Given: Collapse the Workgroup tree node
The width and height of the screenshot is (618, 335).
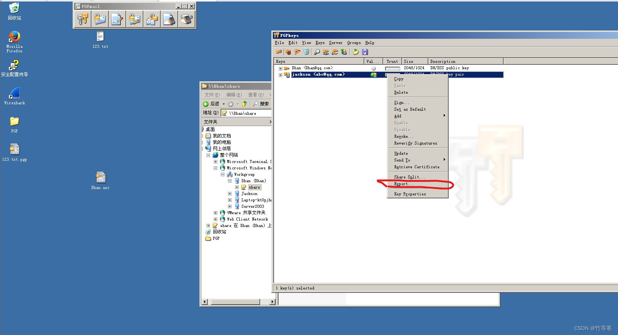Looking at the screenshot, I should 222,174.
